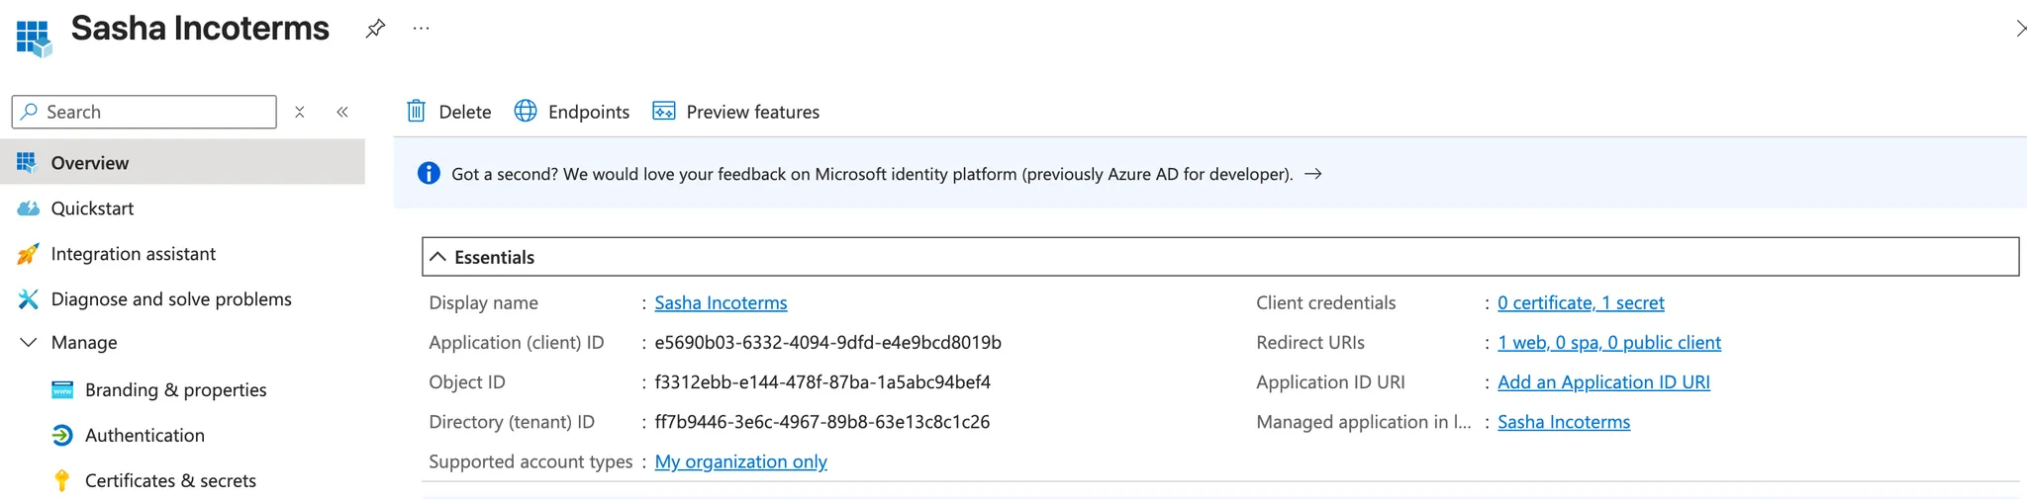The width and height of the screenshot is (2027, 499).
Task: Click the Overview grid icon
Action: [28, 162]
